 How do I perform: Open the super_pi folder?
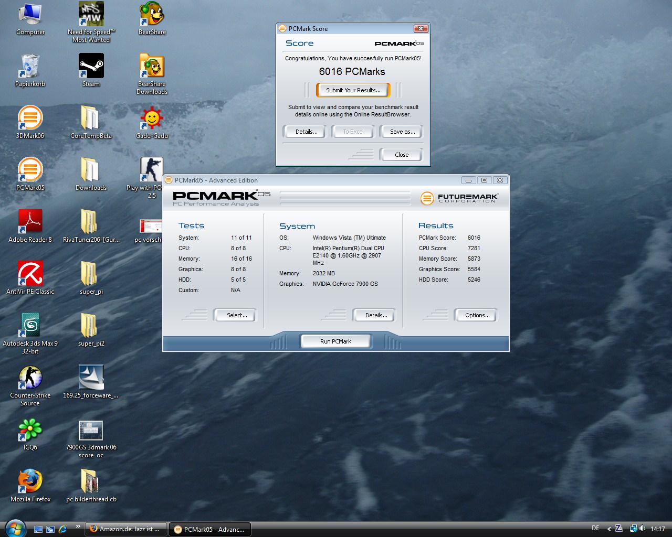coord(91,278)
